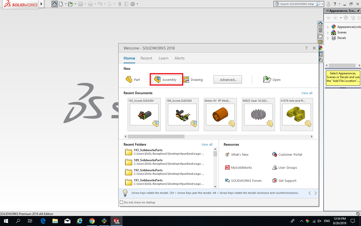
Task: Open history dropdown in Appearances pane toolbar
Action: click(341, 18)
